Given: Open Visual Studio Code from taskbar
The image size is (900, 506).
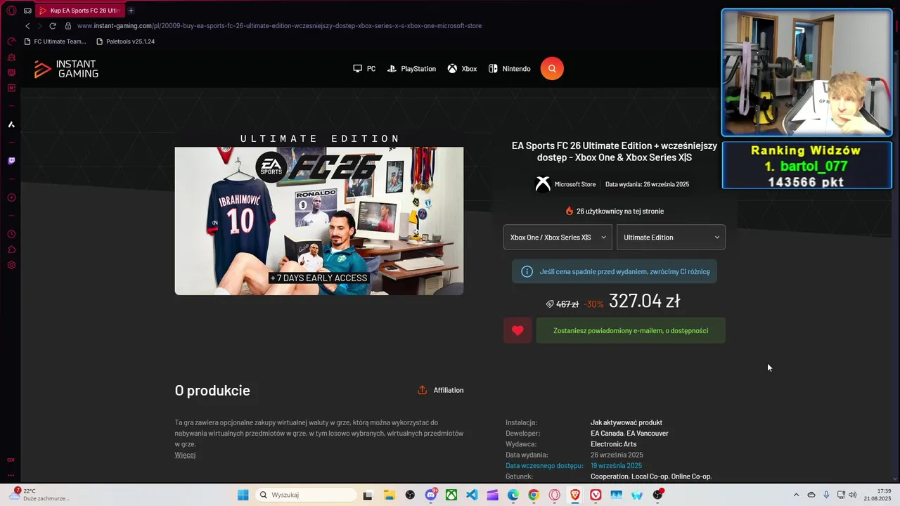Looking at the screenshot, I should (x=472, y=495).
